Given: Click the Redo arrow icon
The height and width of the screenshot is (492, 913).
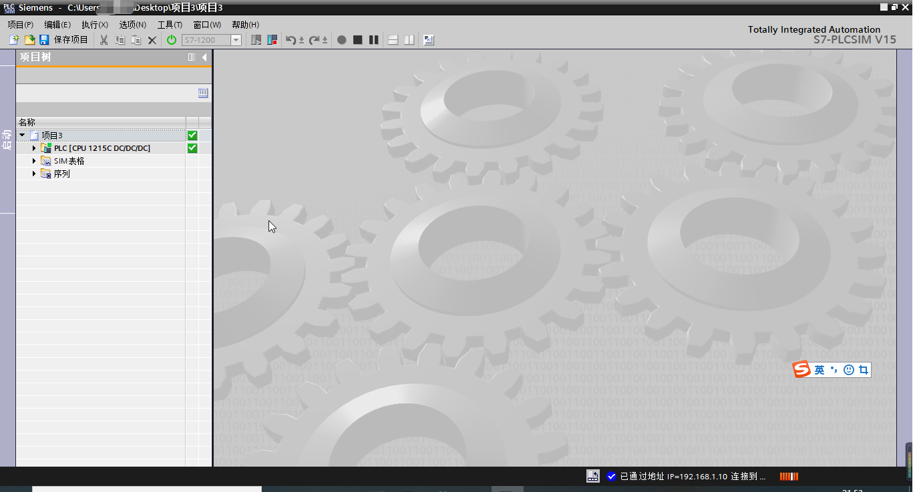Looking at the screenshot, I should point(314,40).
